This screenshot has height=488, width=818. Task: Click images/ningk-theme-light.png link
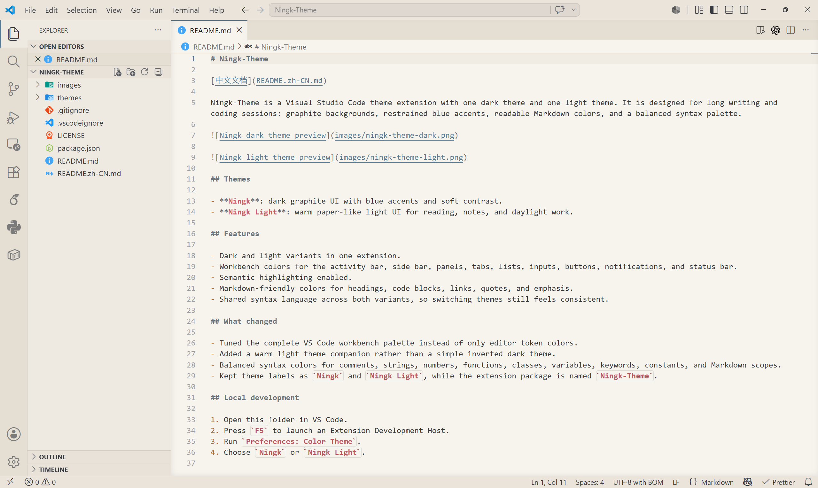click(401, 157)
